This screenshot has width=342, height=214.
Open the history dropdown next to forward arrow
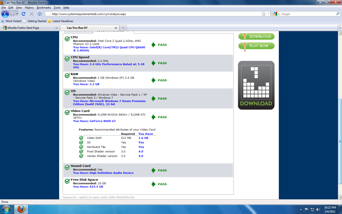click(17, 14)
